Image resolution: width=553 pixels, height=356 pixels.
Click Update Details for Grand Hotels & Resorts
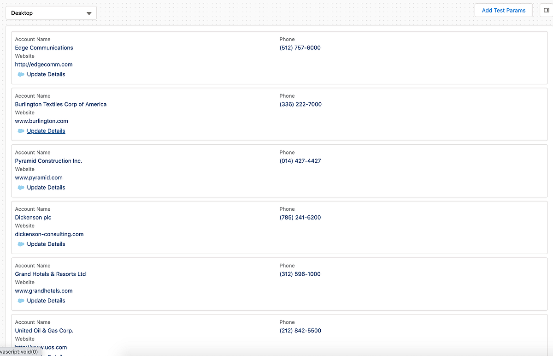point(46,301)
